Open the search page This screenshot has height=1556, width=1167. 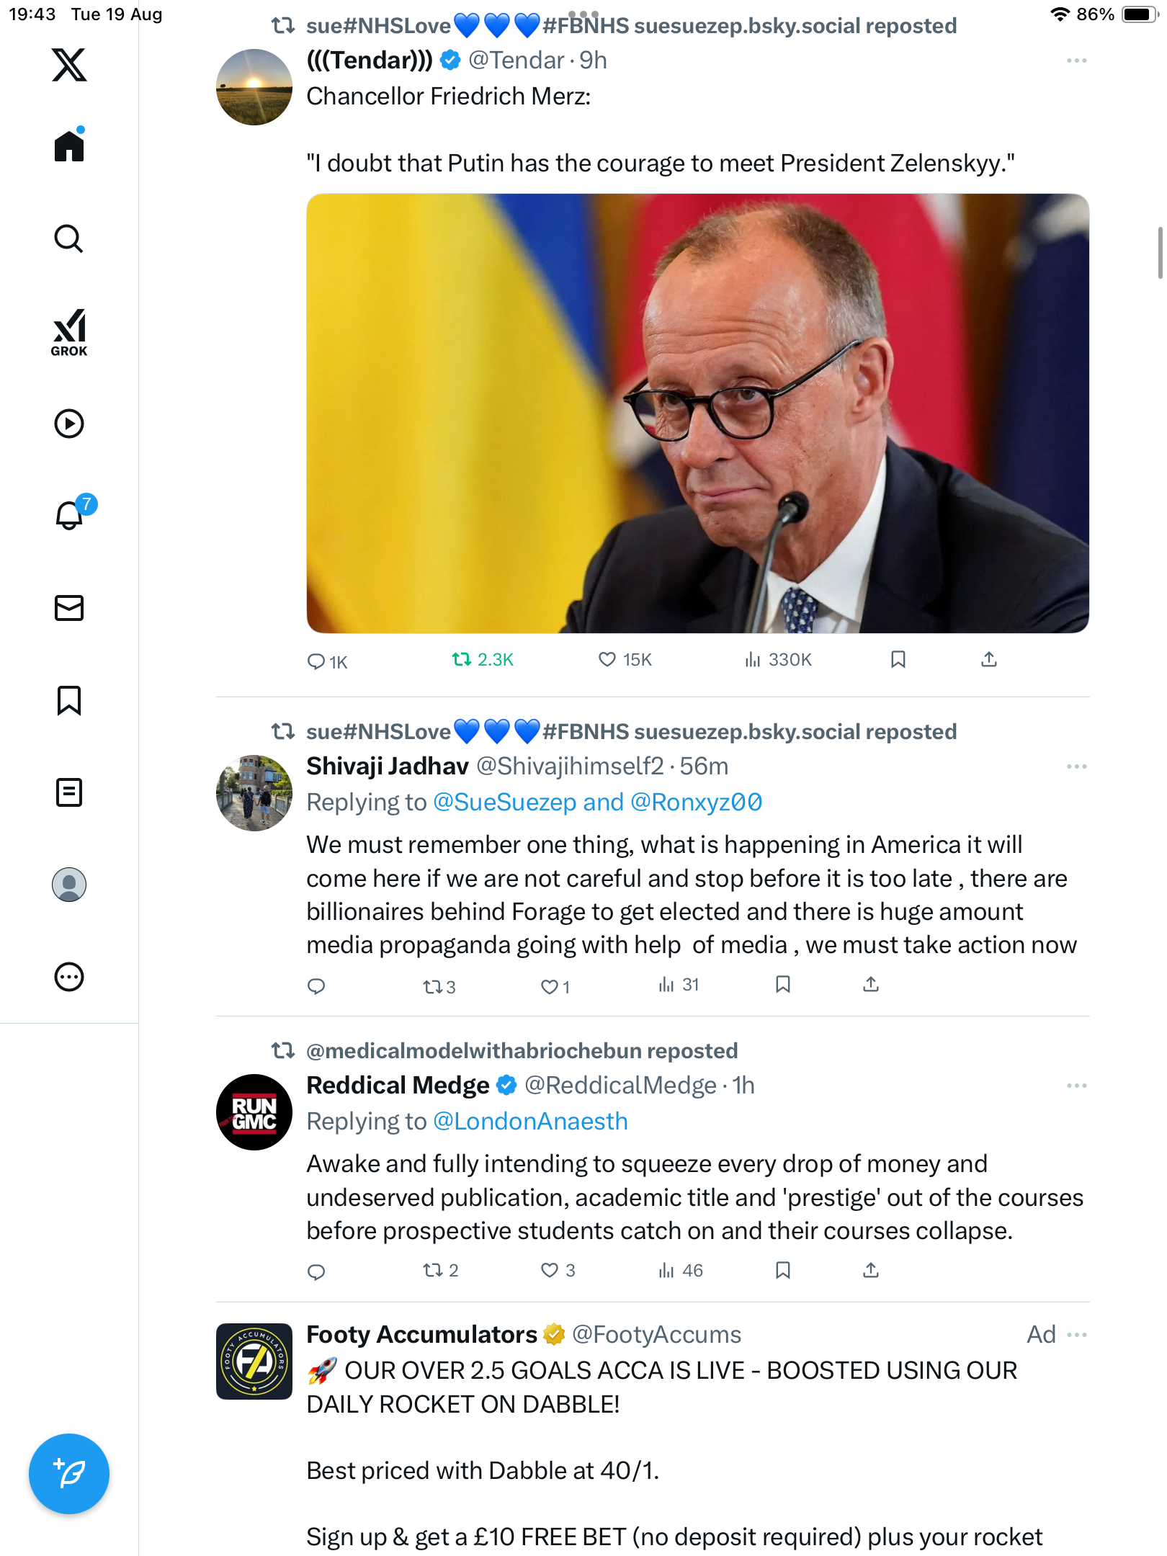point(69,238)
